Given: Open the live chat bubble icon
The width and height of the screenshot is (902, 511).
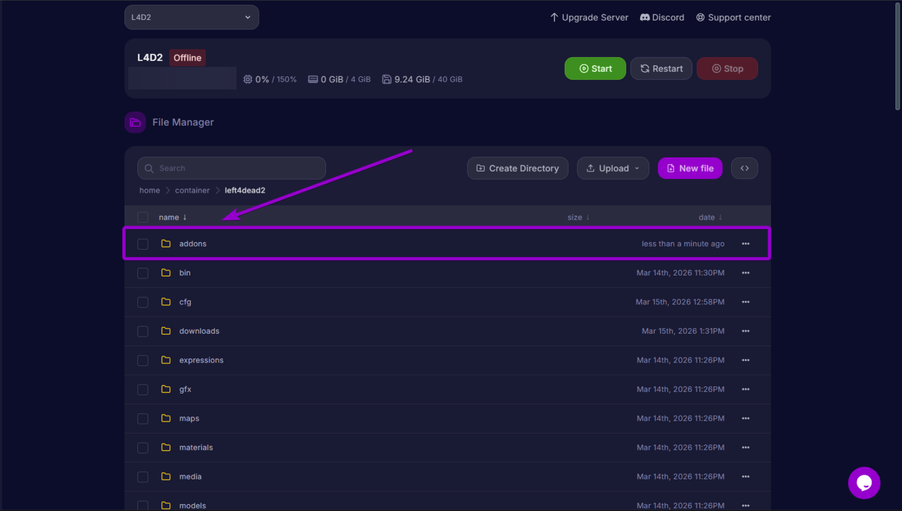Looking at the screenshot, I should 864,483.
